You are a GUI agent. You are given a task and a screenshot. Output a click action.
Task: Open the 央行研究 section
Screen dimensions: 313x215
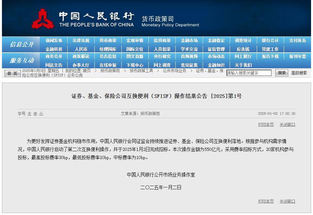(x=162, y=57)
